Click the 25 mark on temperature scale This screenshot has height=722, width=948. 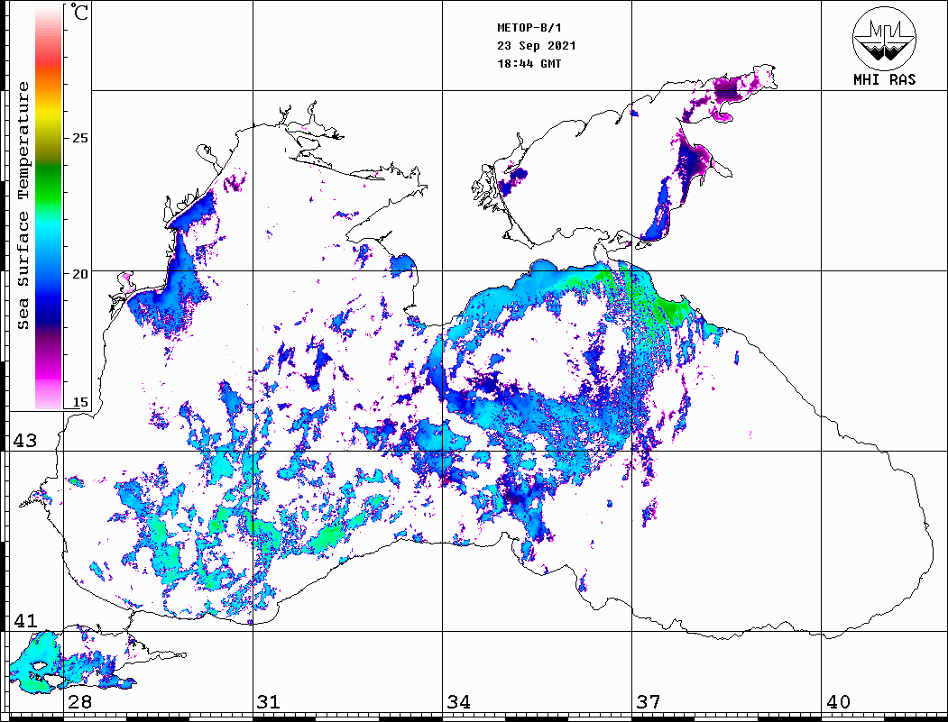coord(79,138)
